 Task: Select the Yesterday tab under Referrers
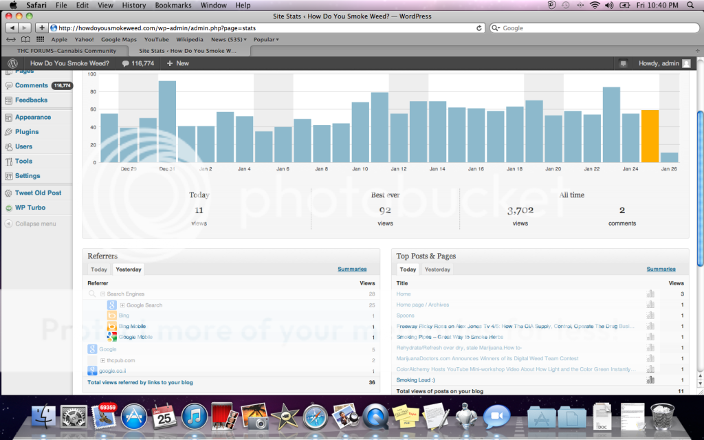(x=129, y=269)
